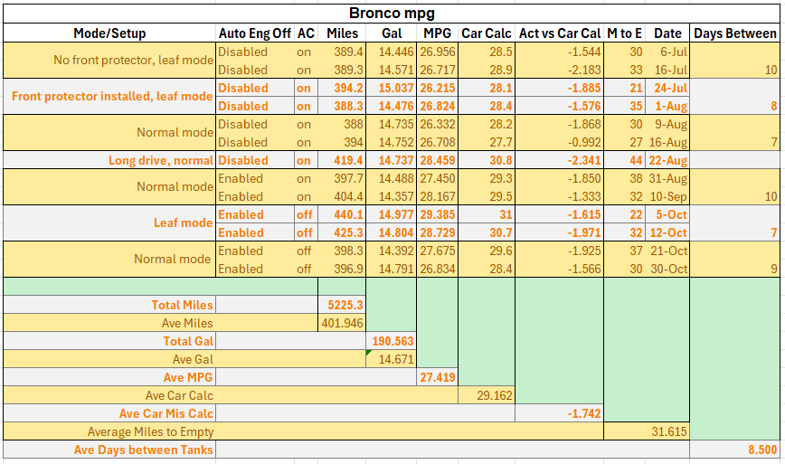Click the date cell 1-Aug

coord(667,106)
